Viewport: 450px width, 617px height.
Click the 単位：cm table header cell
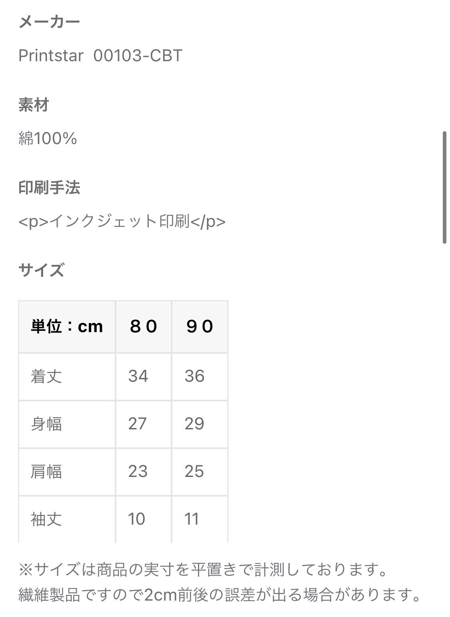[x=67, y=327]
